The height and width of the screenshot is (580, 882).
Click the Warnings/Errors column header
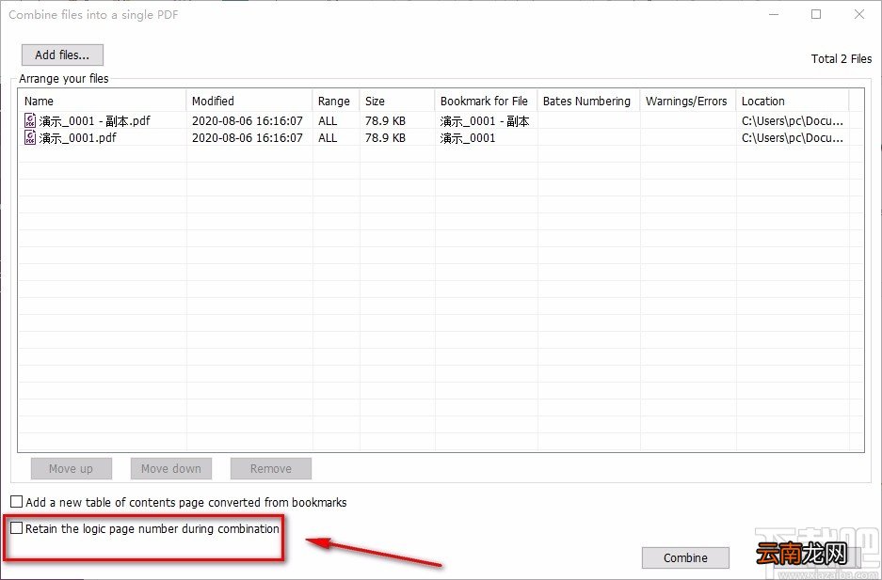tap(688, 102)
